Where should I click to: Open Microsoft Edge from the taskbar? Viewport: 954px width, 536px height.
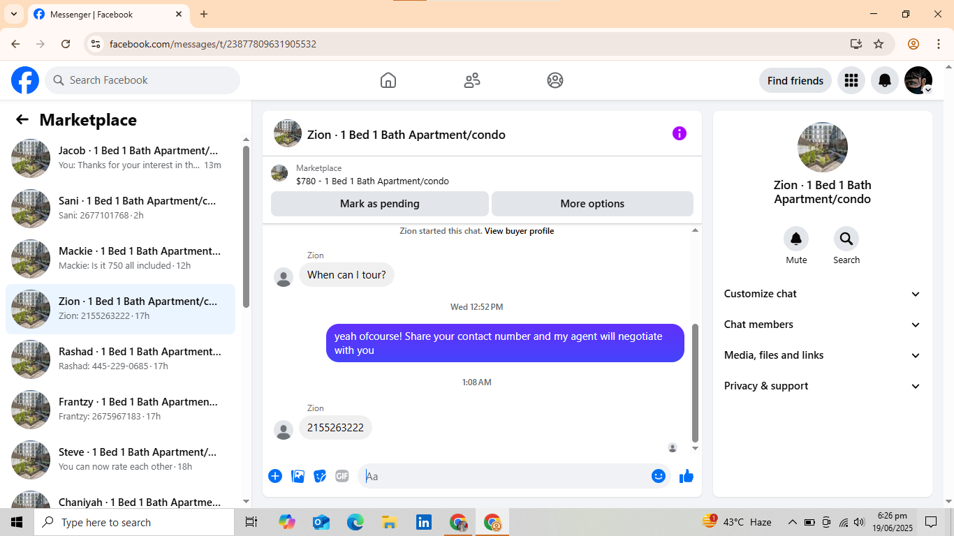point(355,522)
